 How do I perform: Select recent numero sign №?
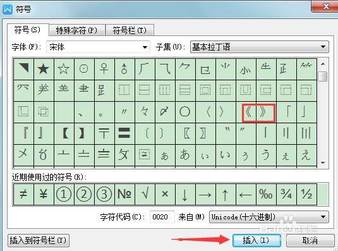point(124,194)
